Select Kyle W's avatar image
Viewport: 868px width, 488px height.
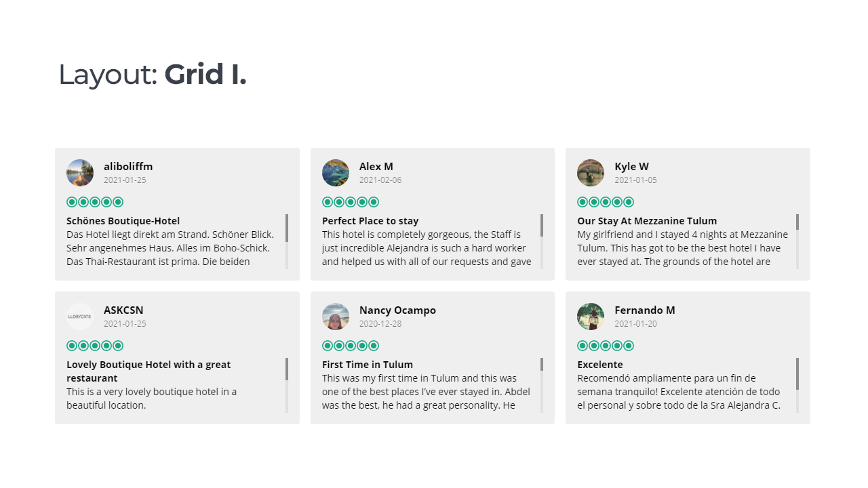(x=590, y=173)
